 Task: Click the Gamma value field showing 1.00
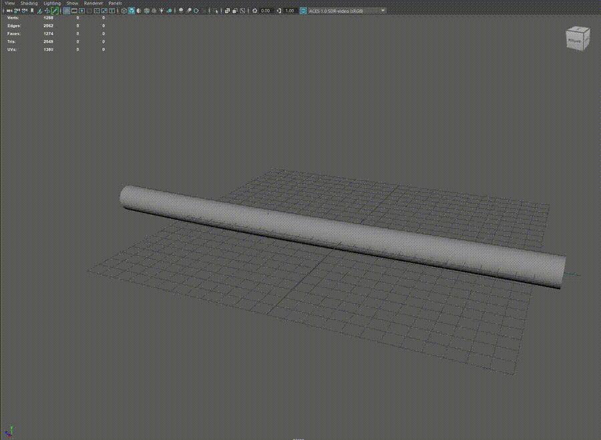click(290, 11)
